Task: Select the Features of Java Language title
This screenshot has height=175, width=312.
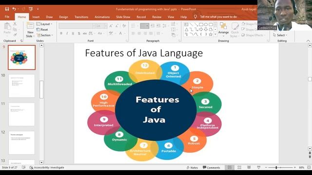Action: (144, 53)
